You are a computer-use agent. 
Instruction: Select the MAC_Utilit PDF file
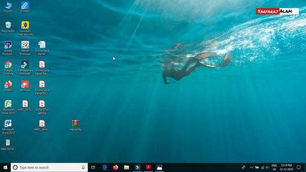(x=42, y=125)
